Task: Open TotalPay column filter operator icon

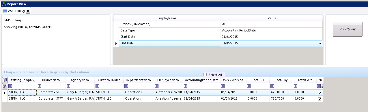Action: click(x=272, y=86)
